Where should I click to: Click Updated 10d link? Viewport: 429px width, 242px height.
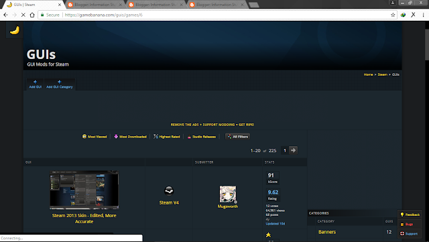tap(275, 224)
